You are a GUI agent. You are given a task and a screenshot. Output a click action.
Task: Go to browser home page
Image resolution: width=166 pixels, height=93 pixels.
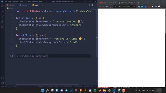tap(110, 6)
